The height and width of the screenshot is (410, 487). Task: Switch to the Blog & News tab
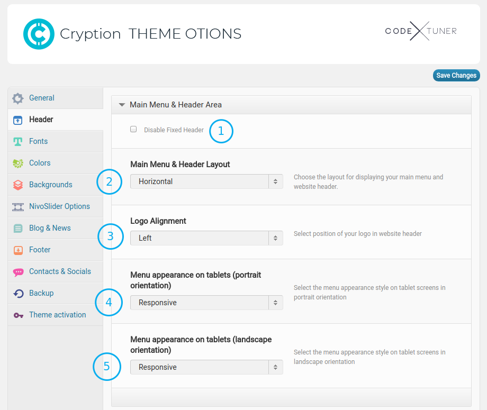(x=50, y=228)
